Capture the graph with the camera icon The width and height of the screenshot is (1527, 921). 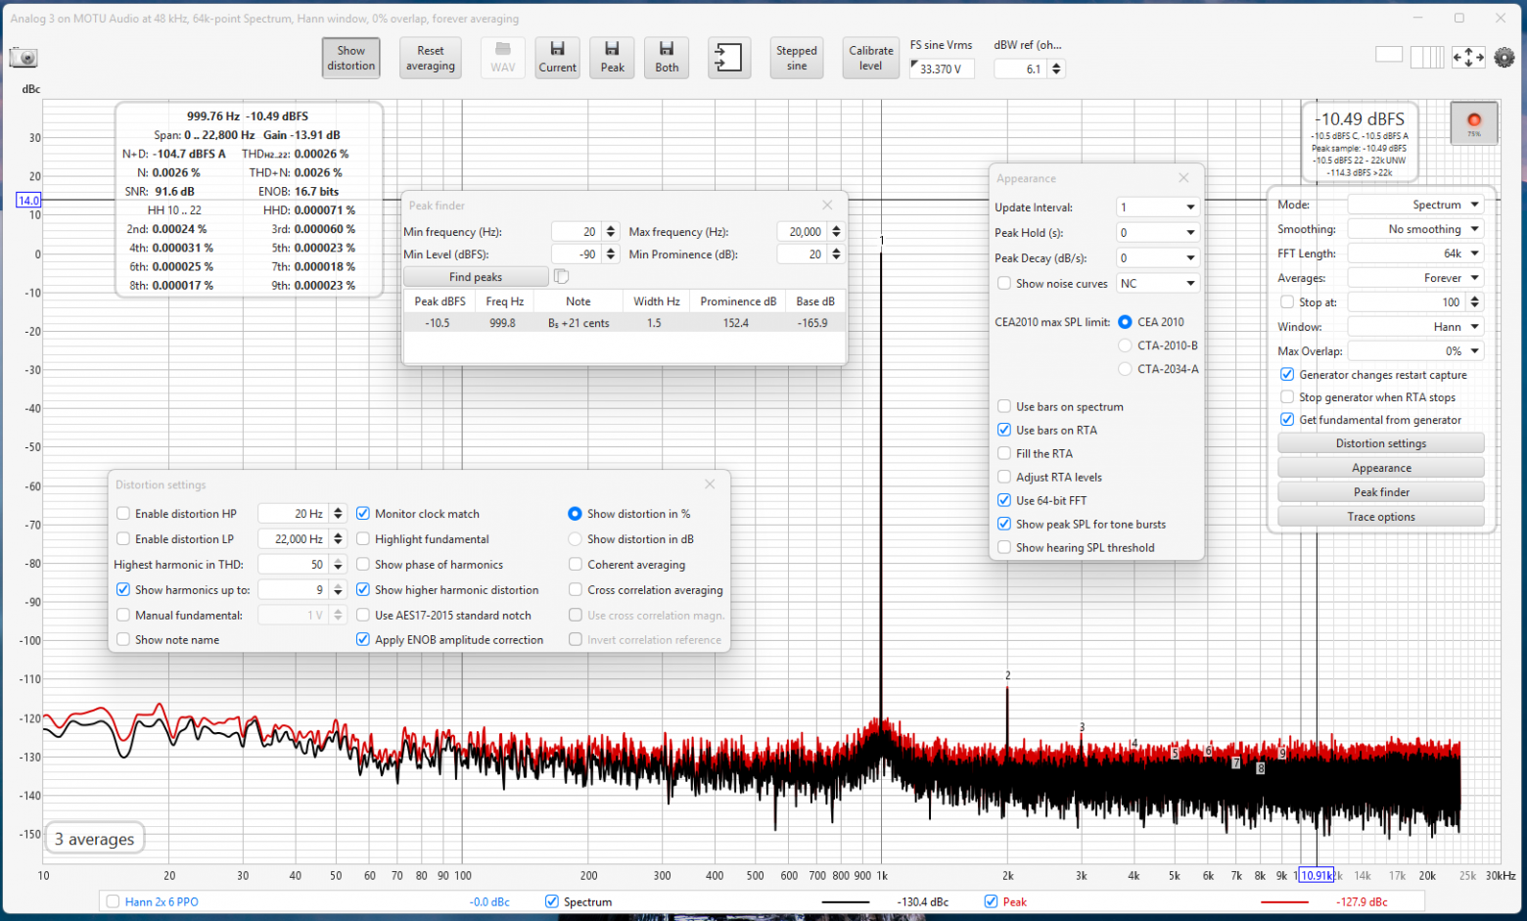point(23,58)
